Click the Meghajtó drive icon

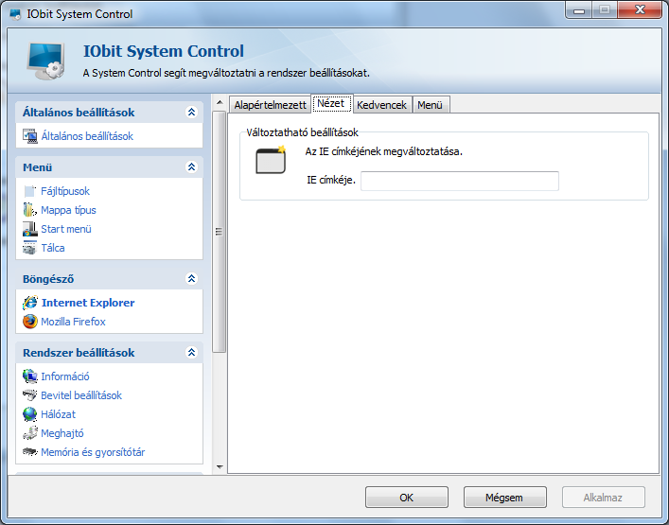[x=30, y=433]
